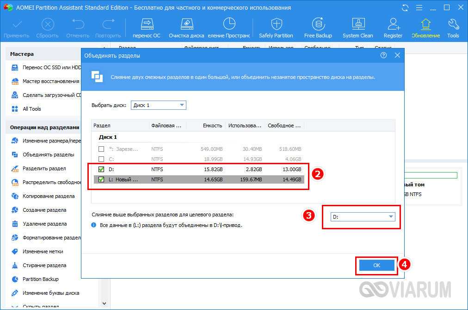The height and width of the screenshot is (310, 468).
Task: Choose Копирование раздела from the sidebar
Action: click(48, 196)
